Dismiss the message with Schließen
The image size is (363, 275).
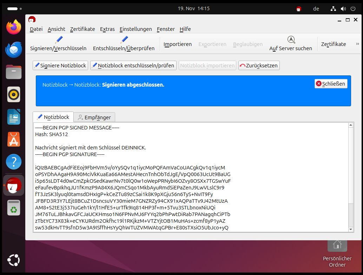click(x=331, y=83)
